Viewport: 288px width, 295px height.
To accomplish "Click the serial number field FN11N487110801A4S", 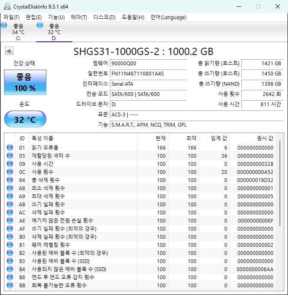I will (148, 74).
